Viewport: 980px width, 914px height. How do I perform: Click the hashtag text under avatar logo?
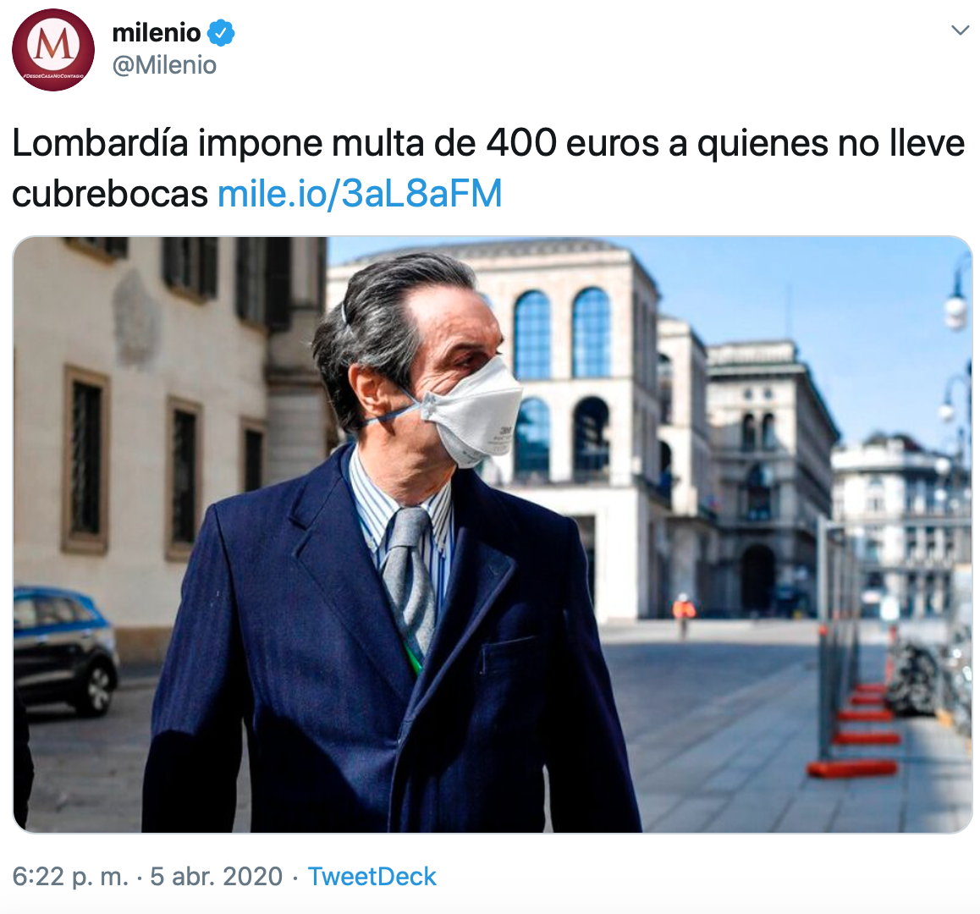pos(53,75)
